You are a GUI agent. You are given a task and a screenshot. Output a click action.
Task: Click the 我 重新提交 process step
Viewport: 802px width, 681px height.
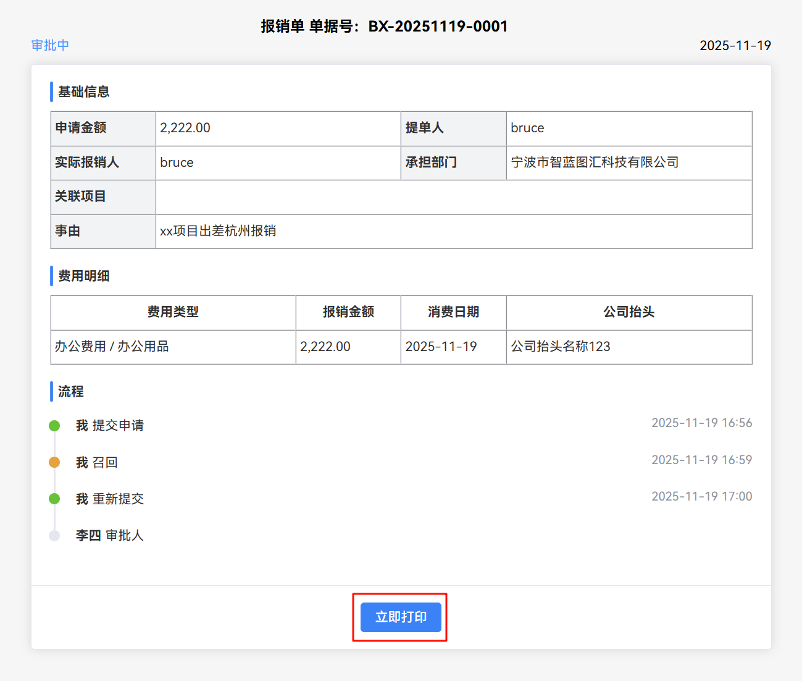click(110, 499)
